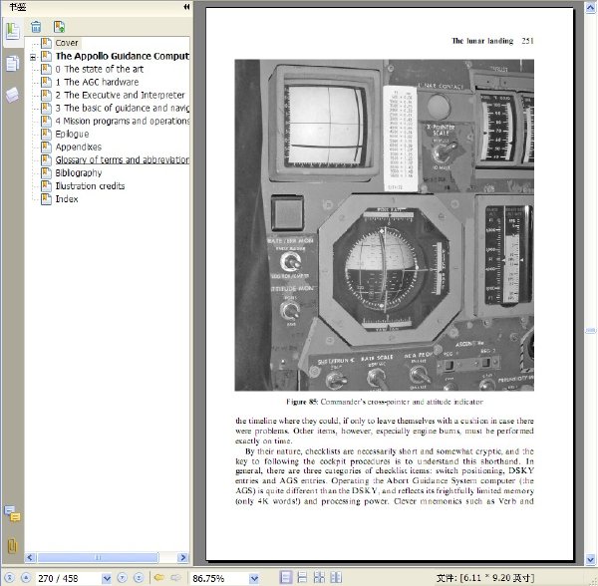Open zoom level dropdown
The width and height of the screenshot is (598, 586).
[x=254, y=578]
